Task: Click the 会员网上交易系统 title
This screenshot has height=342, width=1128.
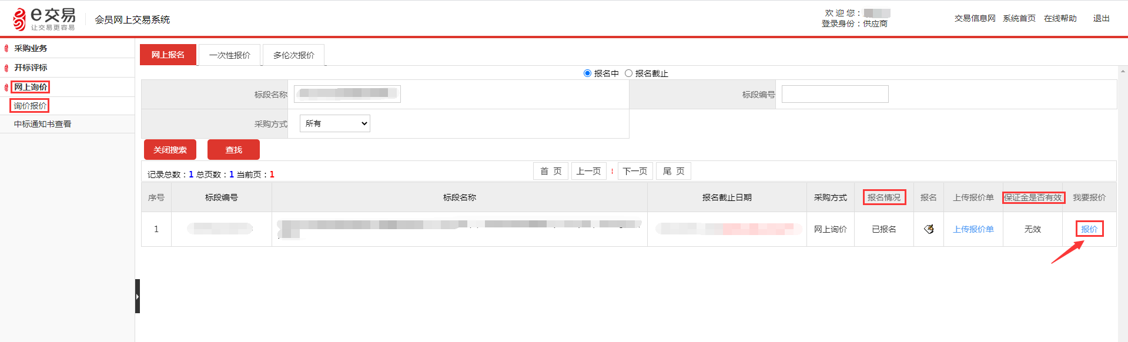Action: tap(132, 19)
